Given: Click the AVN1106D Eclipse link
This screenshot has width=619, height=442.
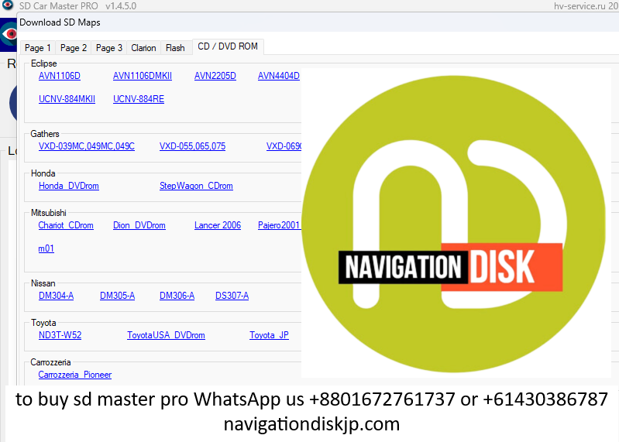Looking at the screenshot, I should pos(60,76).
